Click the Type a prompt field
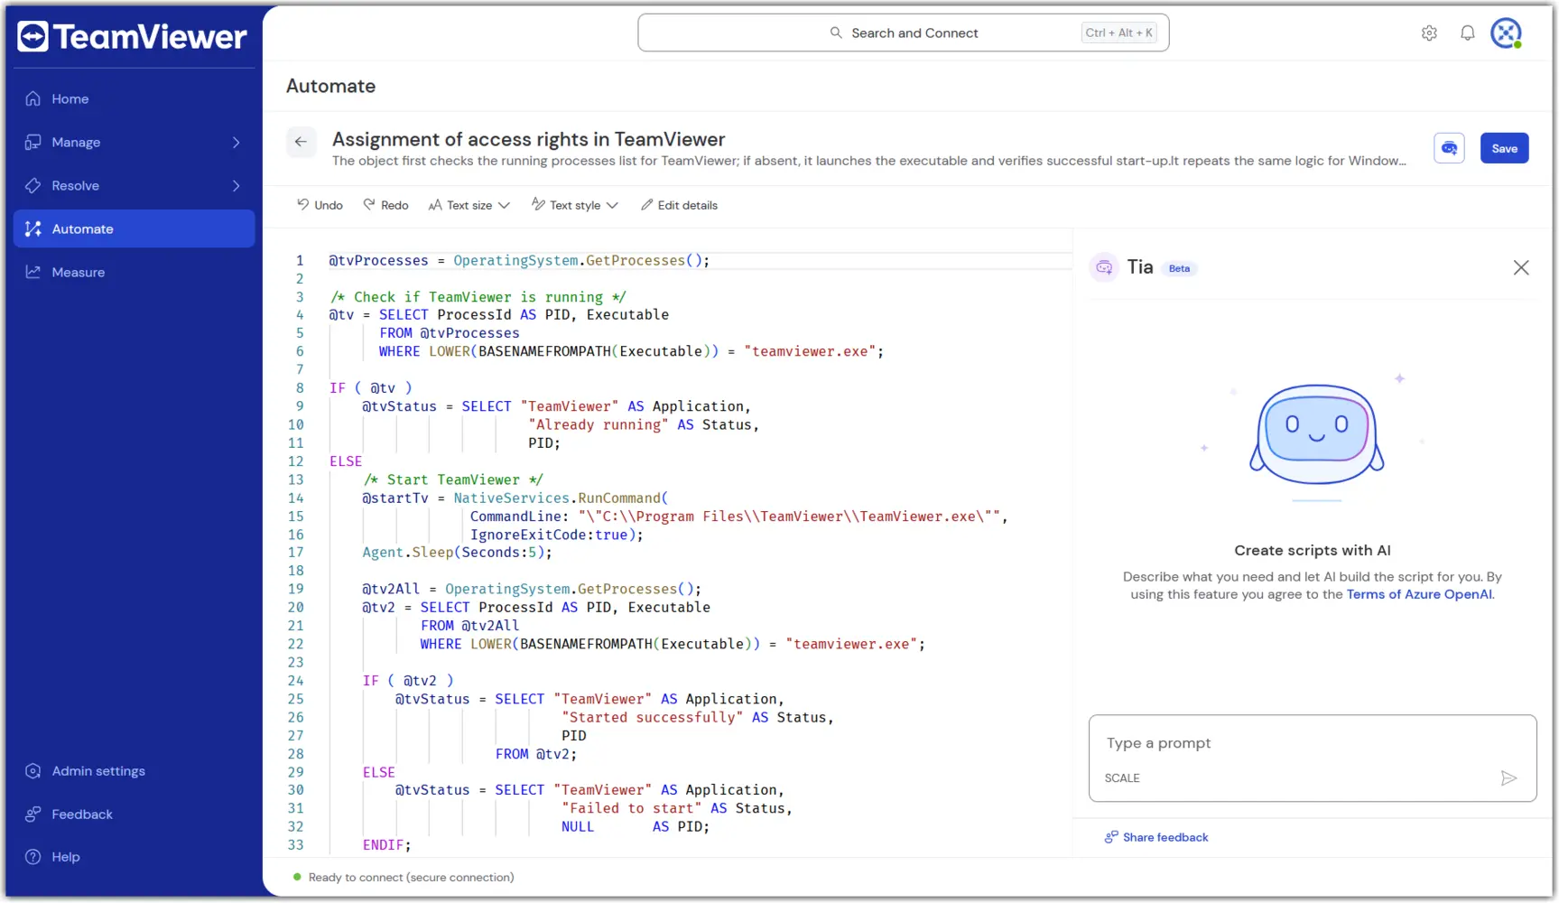Viewport: 1559px width, 903px height. [x=1313, y=743]
